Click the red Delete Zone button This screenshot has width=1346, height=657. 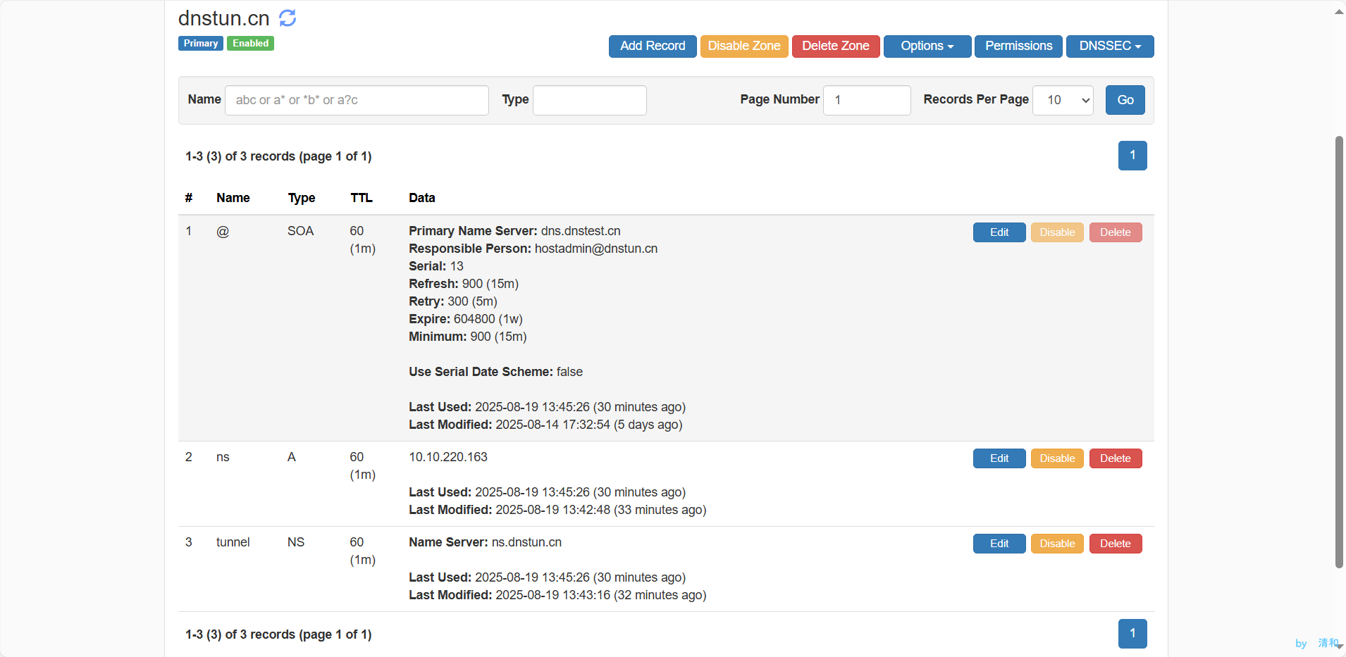[x=835, y=46]
